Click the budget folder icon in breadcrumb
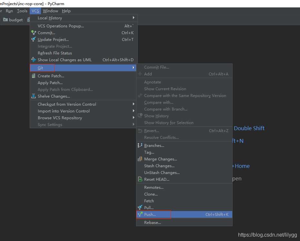This screenshot has height=241, width=300. click(x=5, y=20)
